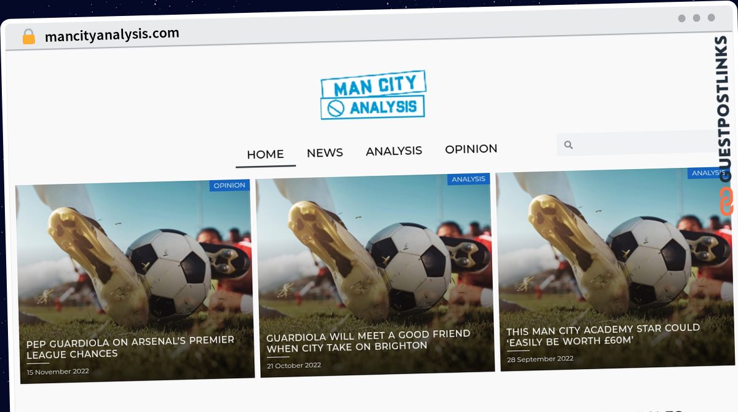Open the Pep Guardiola Arsenal chances headline
The width and height of the screenshot is (738, 412).
(130, 347)
